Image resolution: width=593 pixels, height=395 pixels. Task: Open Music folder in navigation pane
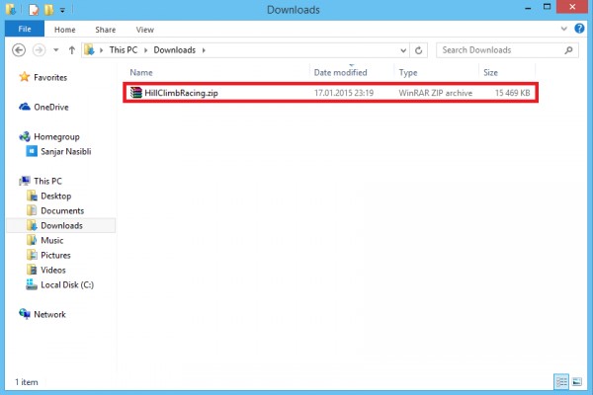(x=51, y=240)
